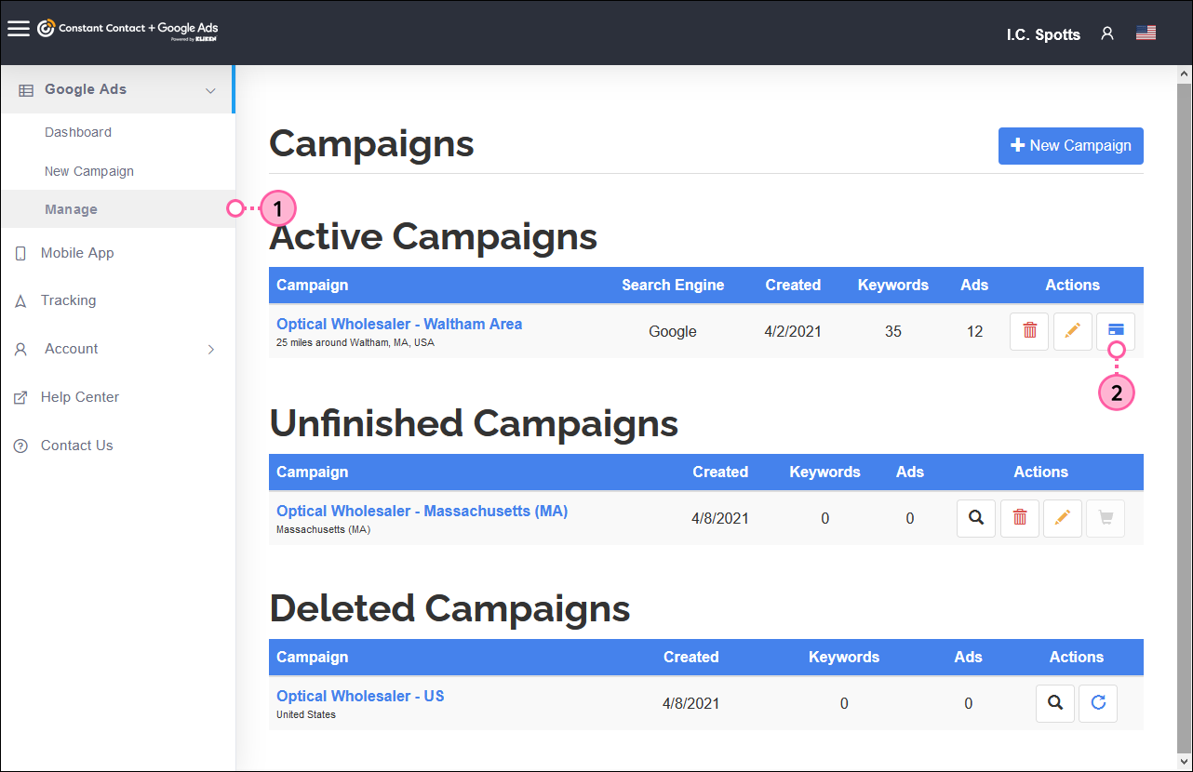Open billing card icon for the Waltham Area campaign
The image size is (1193, 772).
(1115, 331)
